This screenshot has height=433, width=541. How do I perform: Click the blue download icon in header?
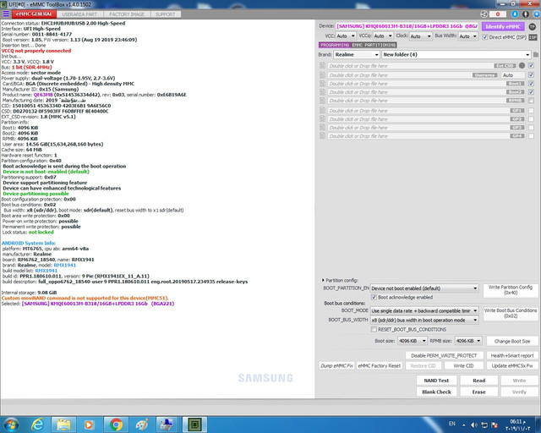click(x=515, y=14)
